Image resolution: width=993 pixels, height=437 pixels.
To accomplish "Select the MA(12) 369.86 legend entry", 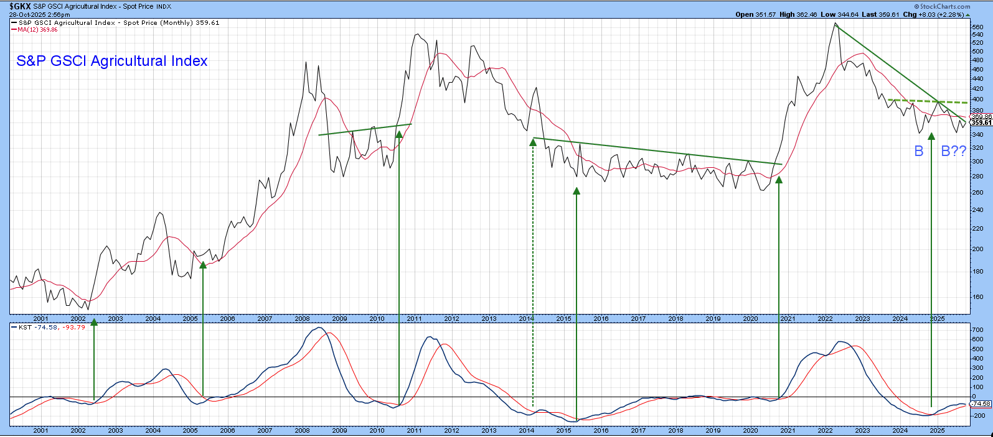I will pyautogui.click(x=37, y=29).
